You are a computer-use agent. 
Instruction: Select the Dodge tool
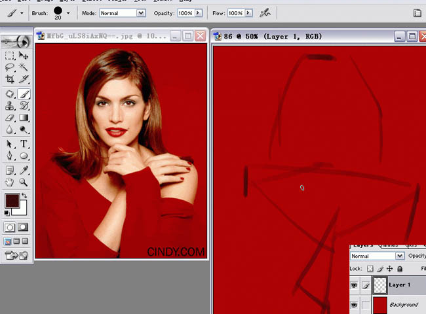tap(24, 130)
